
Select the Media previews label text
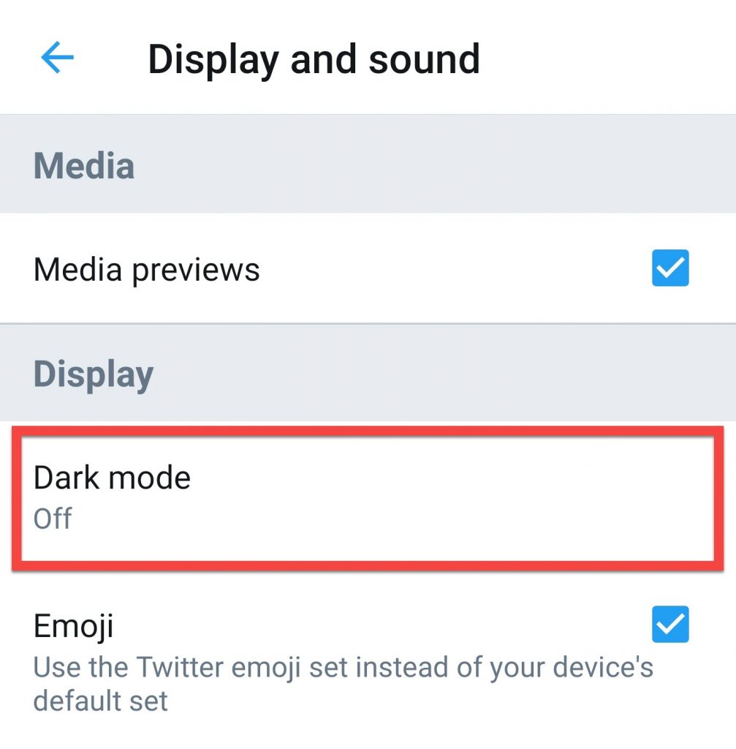pos(146,270)
